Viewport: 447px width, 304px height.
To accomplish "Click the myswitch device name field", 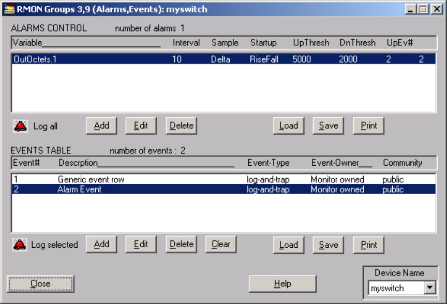I will 396,288.
